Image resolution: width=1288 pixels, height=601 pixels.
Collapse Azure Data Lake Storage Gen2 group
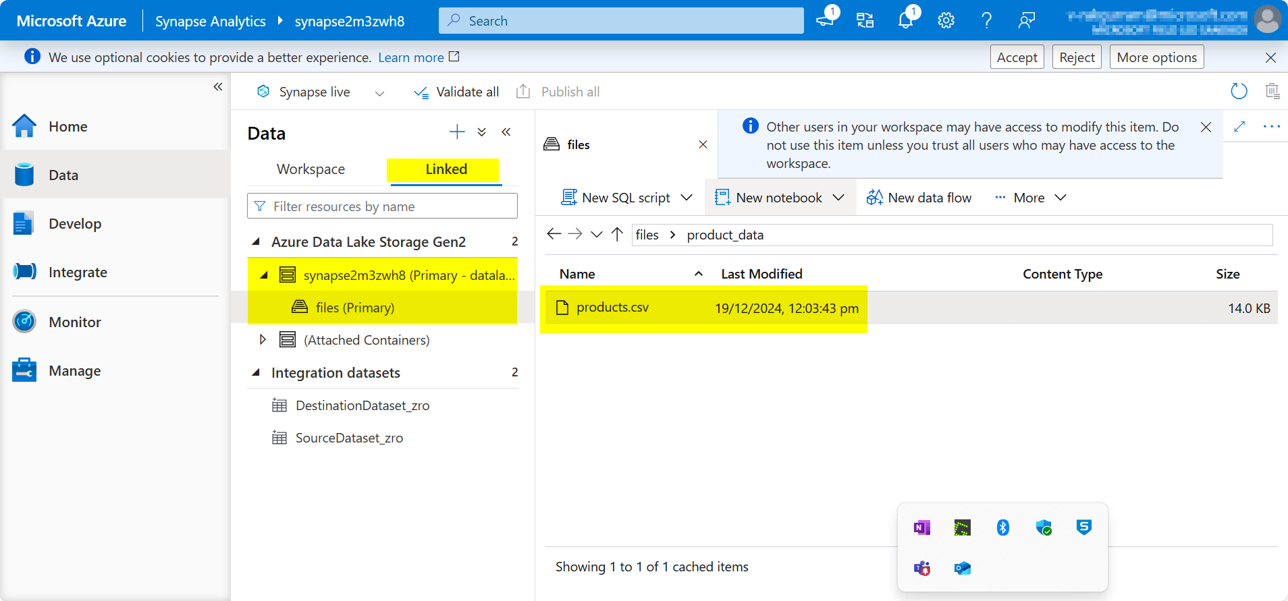[256, 241]
